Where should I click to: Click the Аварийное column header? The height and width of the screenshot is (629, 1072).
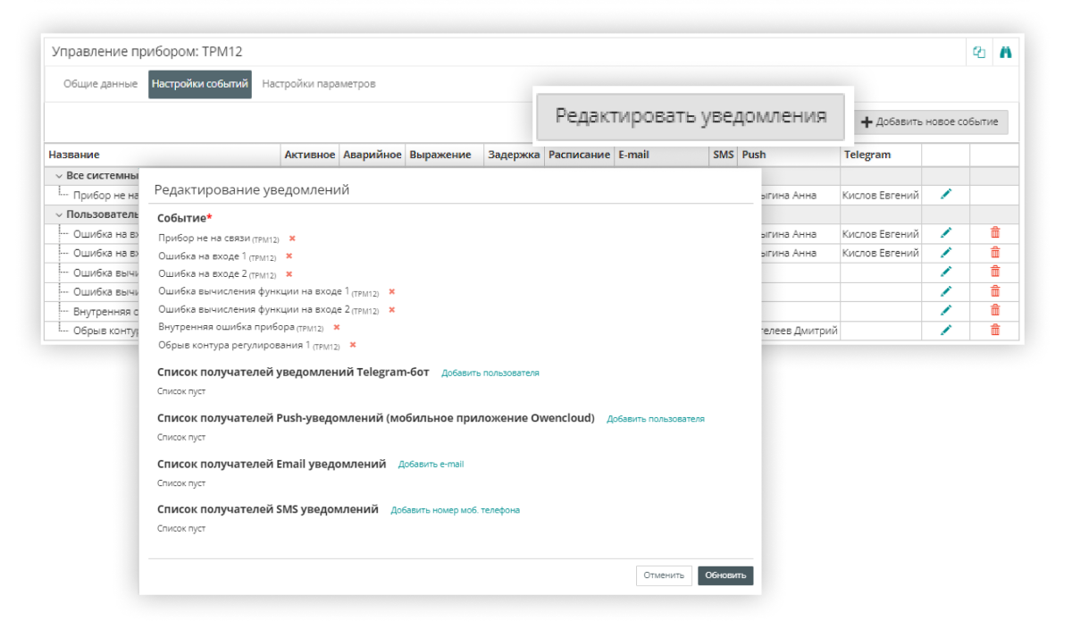click(x=372, y=155)
